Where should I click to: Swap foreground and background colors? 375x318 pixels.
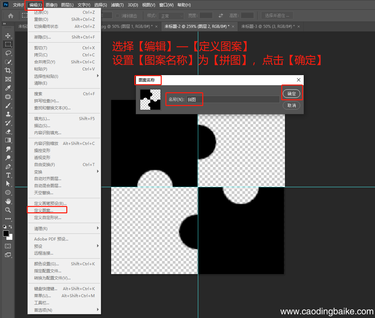[10, 226]
